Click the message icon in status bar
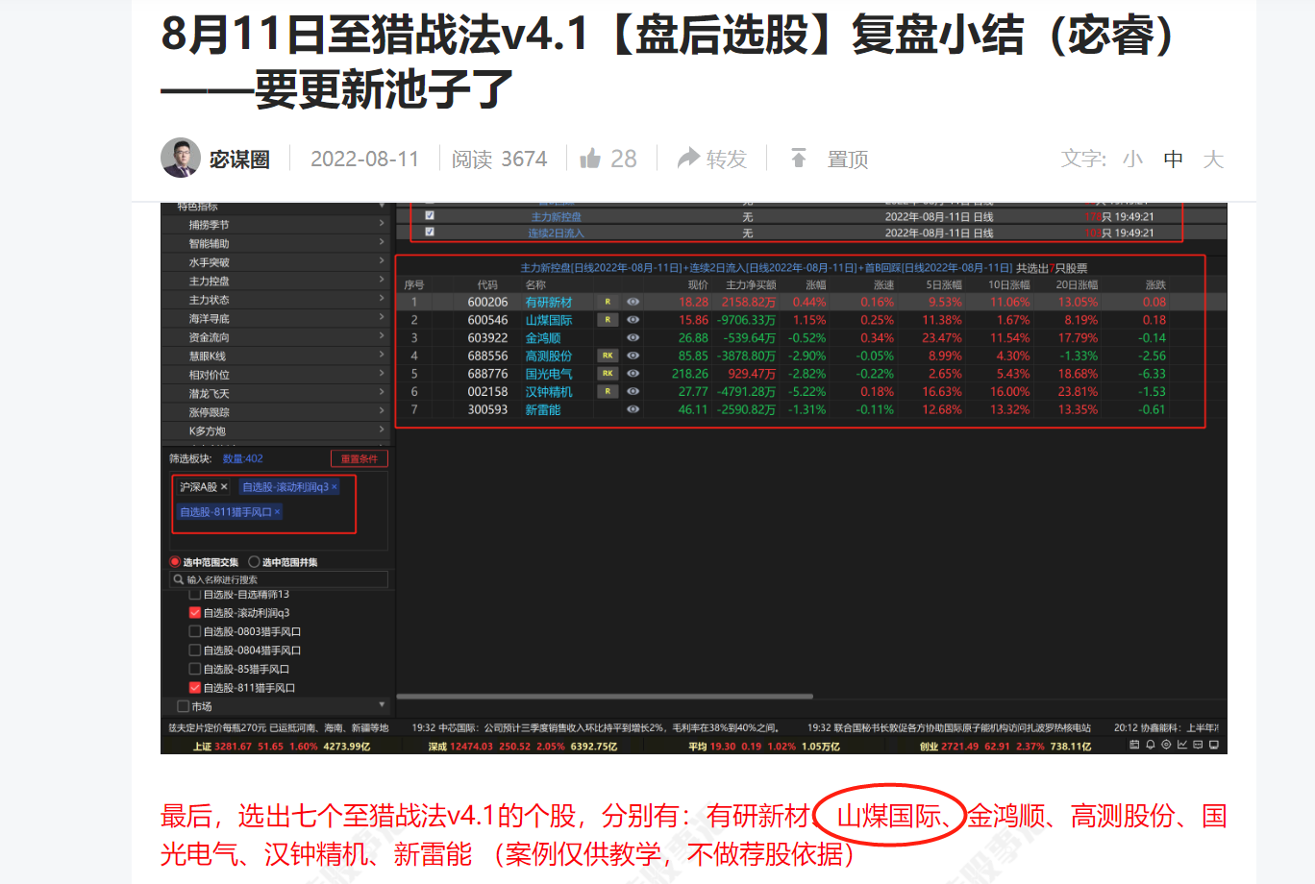Viewport: 1315px width, 884px height. click(x=1198, y=746)
